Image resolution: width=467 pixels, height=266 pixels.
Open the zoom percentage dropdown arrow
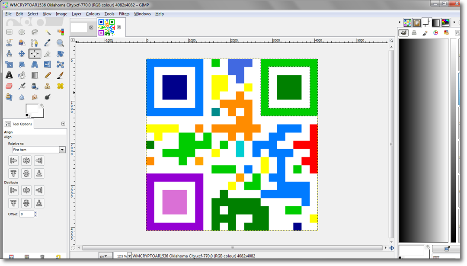130,256
